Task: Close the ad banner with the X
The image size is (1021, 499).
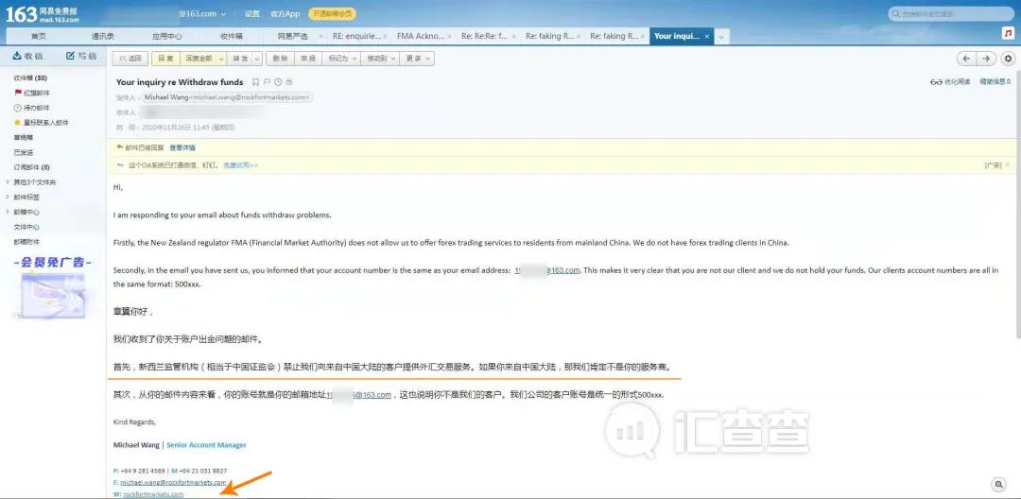Action: click(1009, 165)
